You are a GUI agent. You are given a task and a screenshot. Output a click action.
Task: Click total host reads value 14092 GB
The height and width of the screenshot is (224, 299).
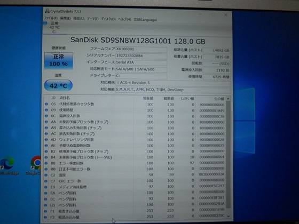point(216,51)
